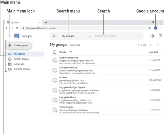Click the Google account avatar in the browser toolbar
Viewport: 164px width, 134px height.
click(155, 28)
